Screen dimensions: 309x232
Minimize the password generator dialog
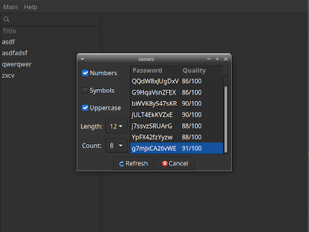click(209, 59)
